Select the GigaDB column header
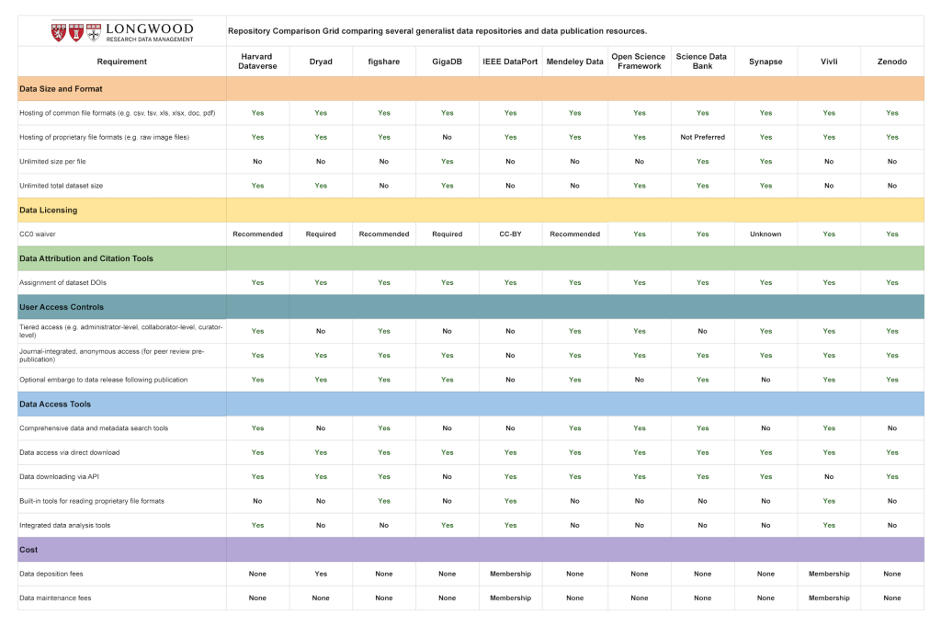Image resolution: width=941 pixels, height=626 pixels. 448,62
